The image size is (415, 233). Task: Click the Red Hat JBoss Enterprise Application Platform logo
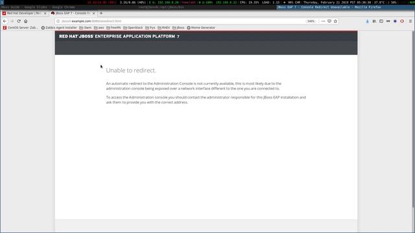tap(119, 36)
